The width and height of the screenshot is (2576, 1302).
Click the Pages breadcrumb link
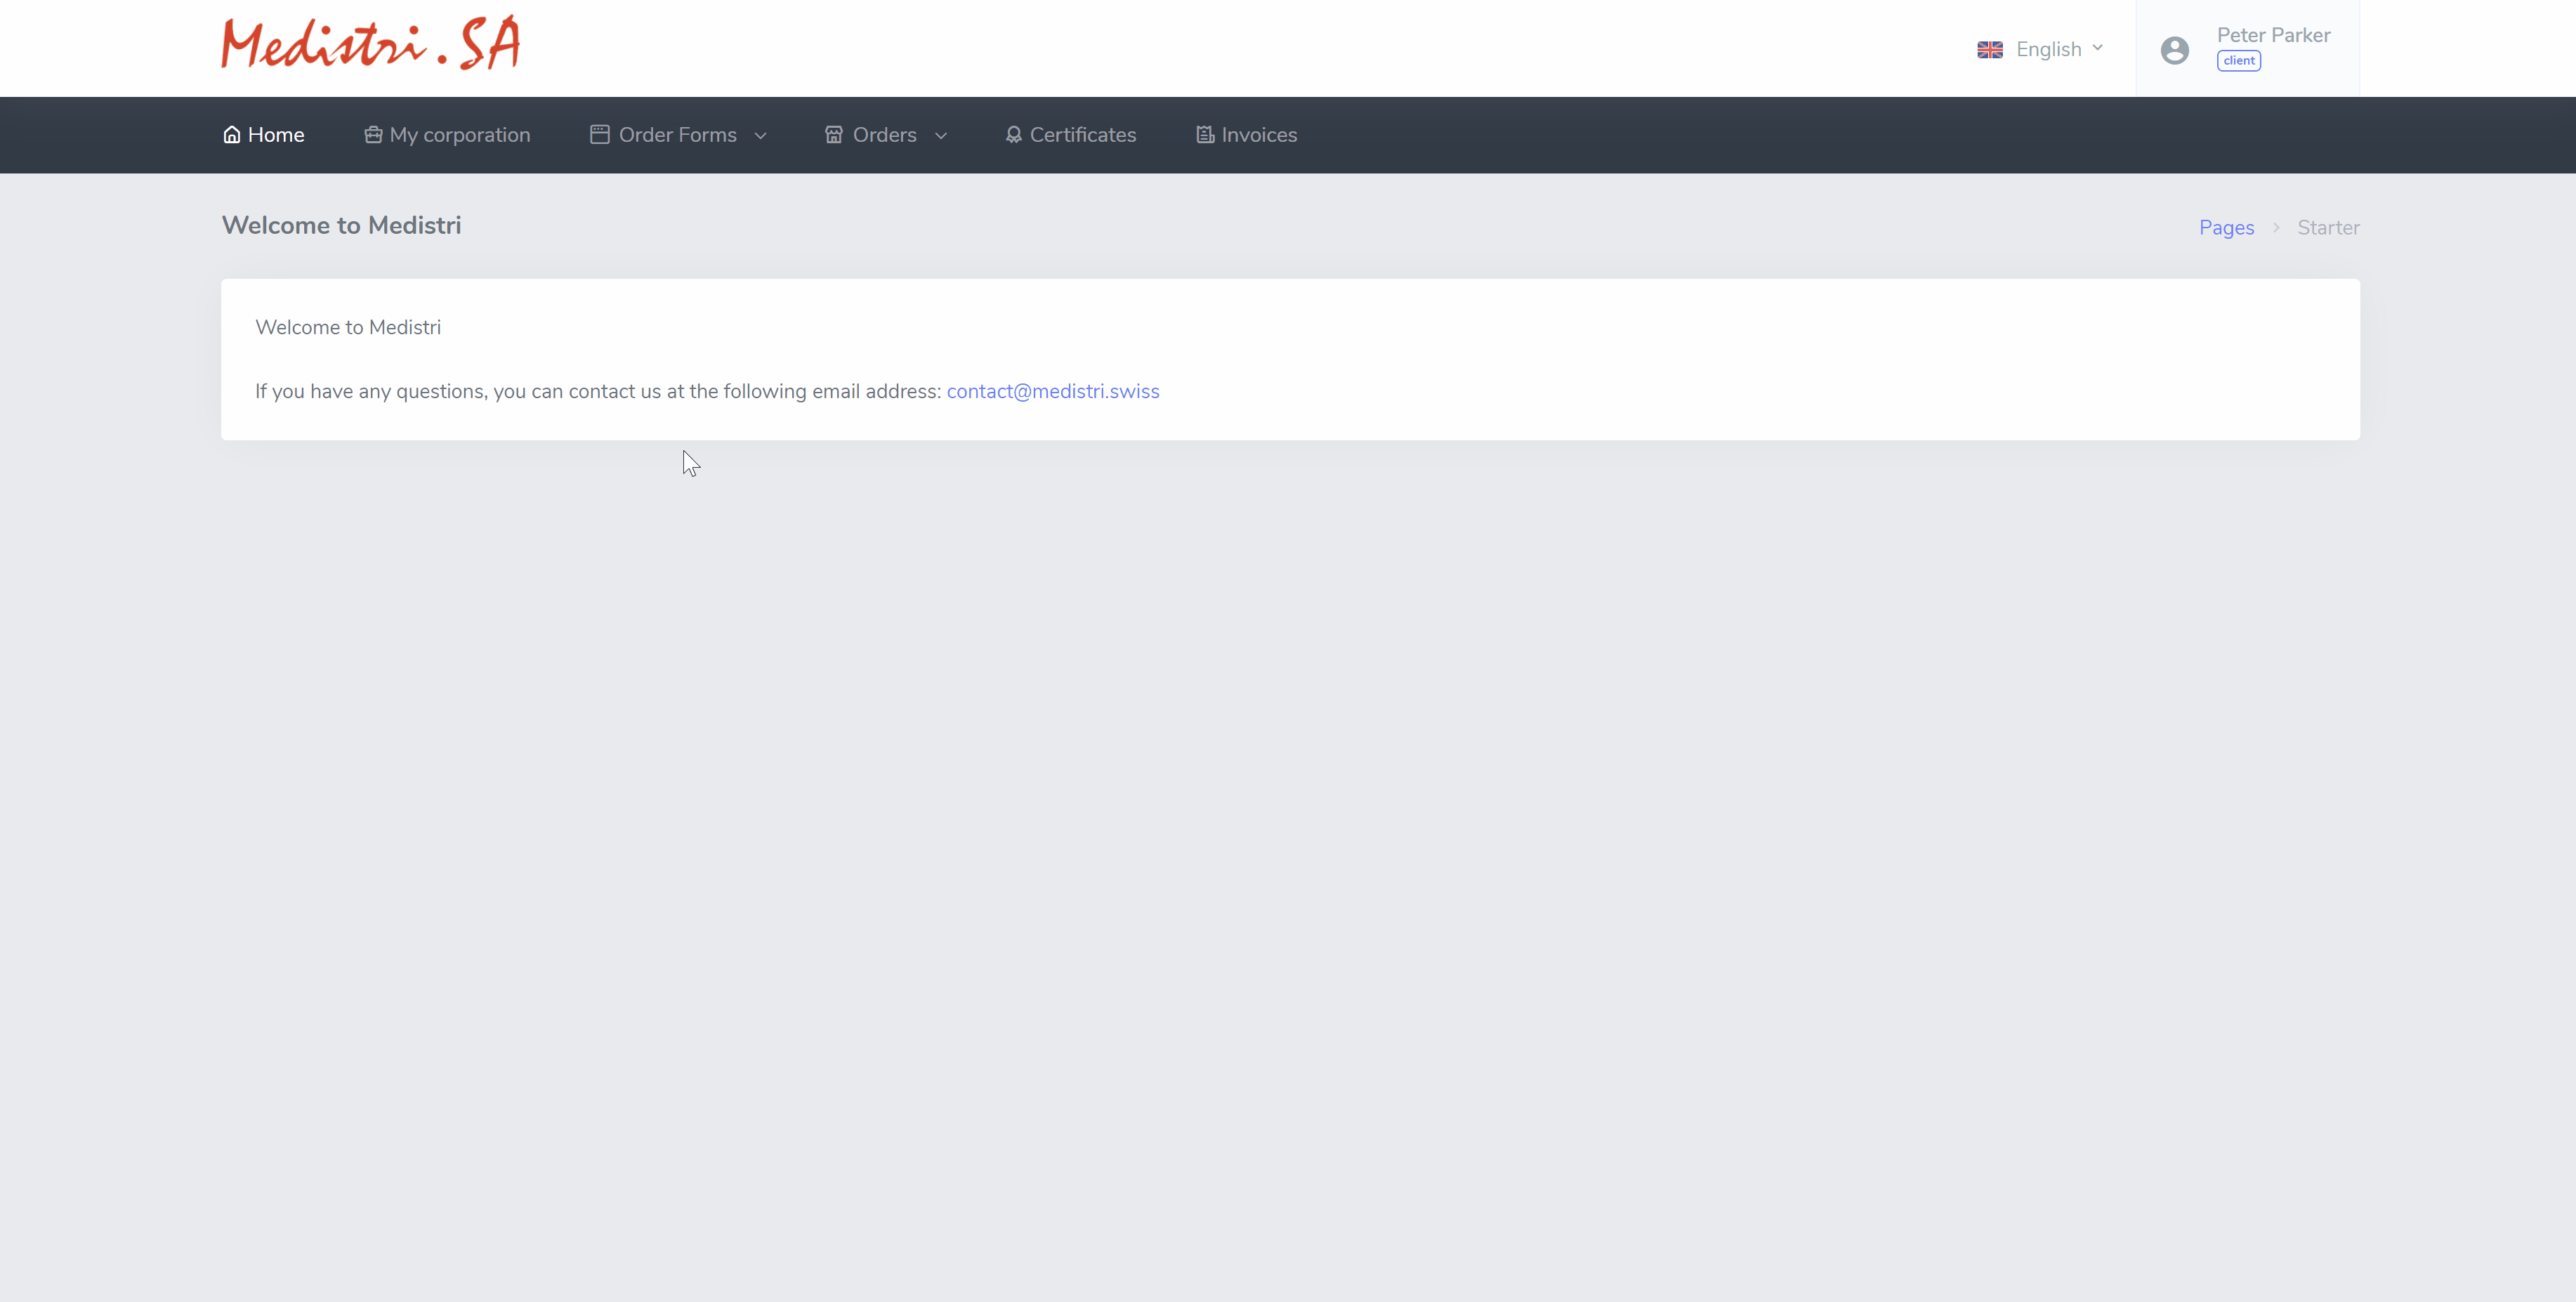pyautogui.click(x=2226, y=228)
